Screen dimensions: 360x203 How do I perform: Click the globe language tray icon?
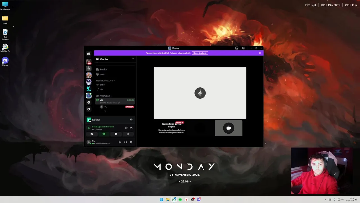(x=330, y=200)
